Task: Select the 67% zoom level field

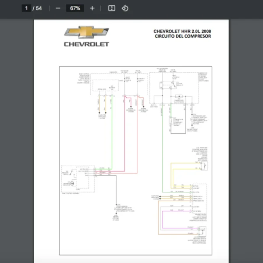Action: click(x=75, y=8)
